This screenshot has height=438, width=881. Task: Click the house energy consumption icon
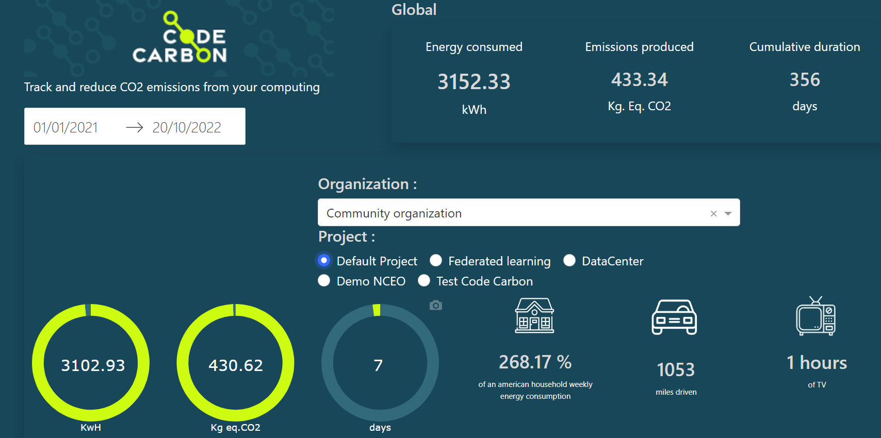(534, 316)
